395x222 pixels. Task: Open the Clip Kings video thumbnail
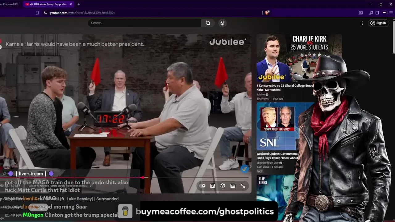coord(276,198)
